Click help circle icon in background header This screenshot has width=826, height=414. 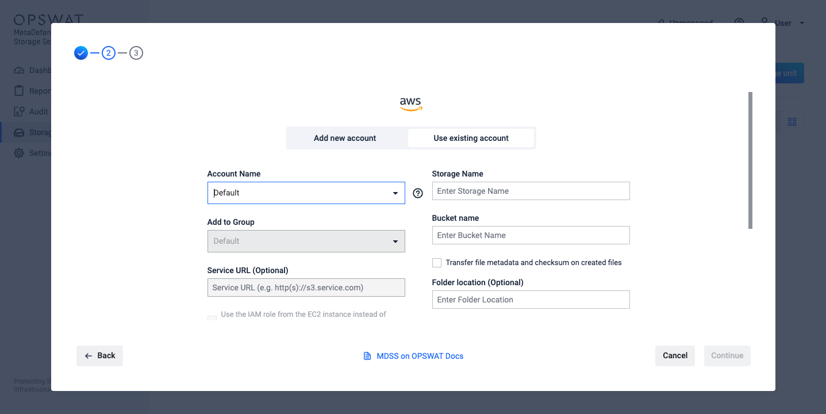739,21
